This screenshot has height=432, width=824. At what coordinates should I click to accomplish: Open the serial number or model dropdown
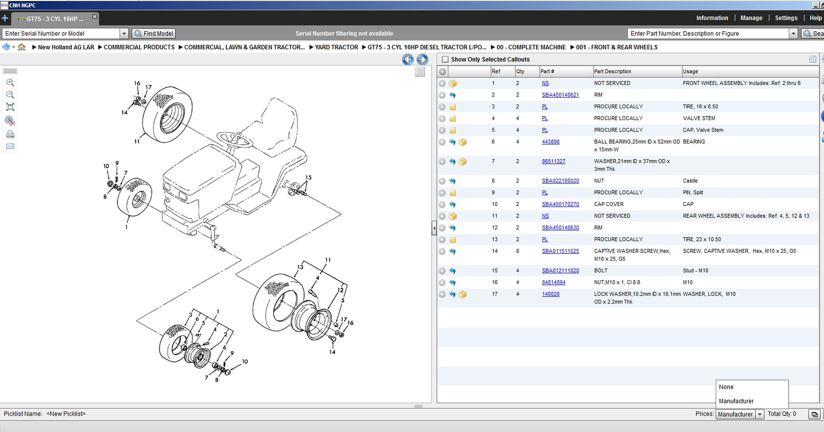point(124,34)
